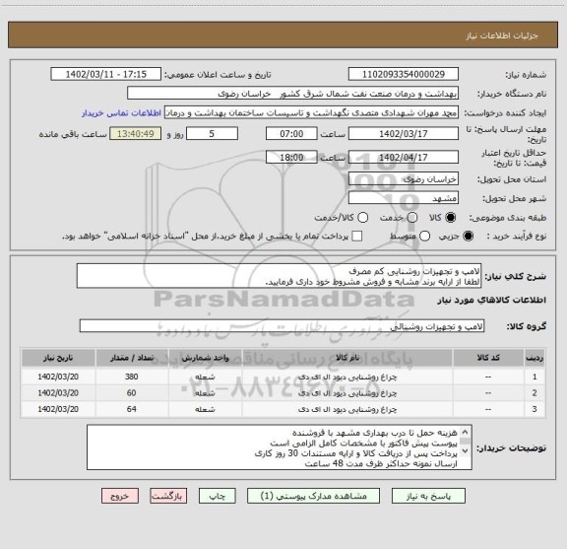
Task: Click unit cell شعله in row 2
Action: pos(205,393)
